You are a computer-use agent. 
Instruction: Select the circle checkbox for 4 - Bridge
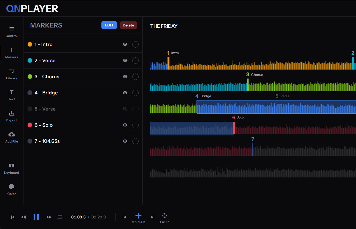point(135,93)
